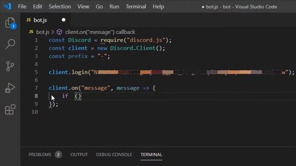Click the JS icon on bot.js tab
This screenshot has height=166, width=296.
coord(29,20)
